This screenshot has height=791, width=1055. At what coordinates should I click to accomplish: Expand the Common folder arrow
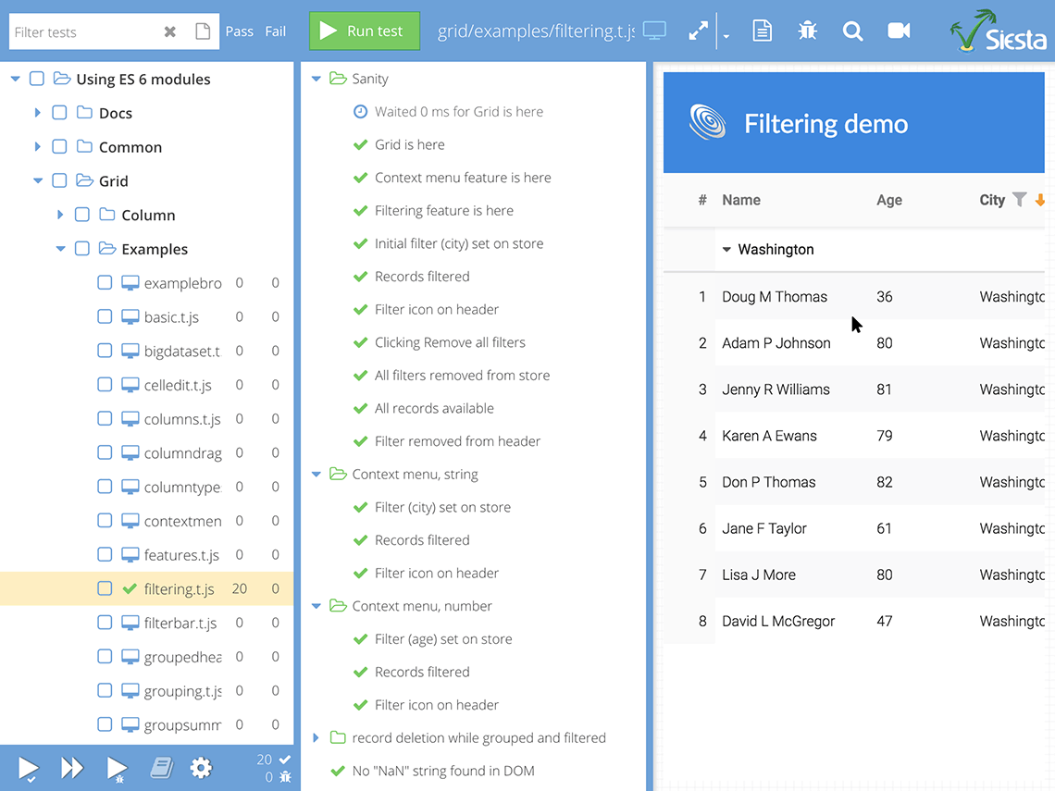pos(38,146)
